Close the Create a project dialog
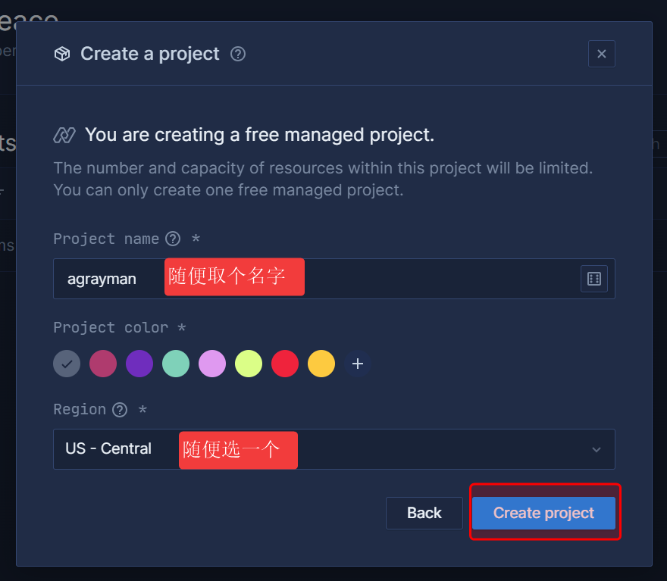This screenshot has width=667, height=581. (x=601, y=54)
